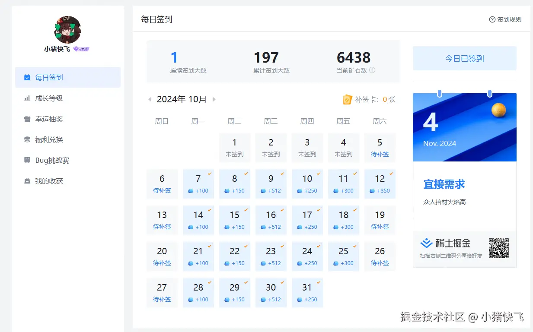The image size is (533, 332).
Task: Open 福利兑换 via its coins icon
Action: click(x=27, y=139)
